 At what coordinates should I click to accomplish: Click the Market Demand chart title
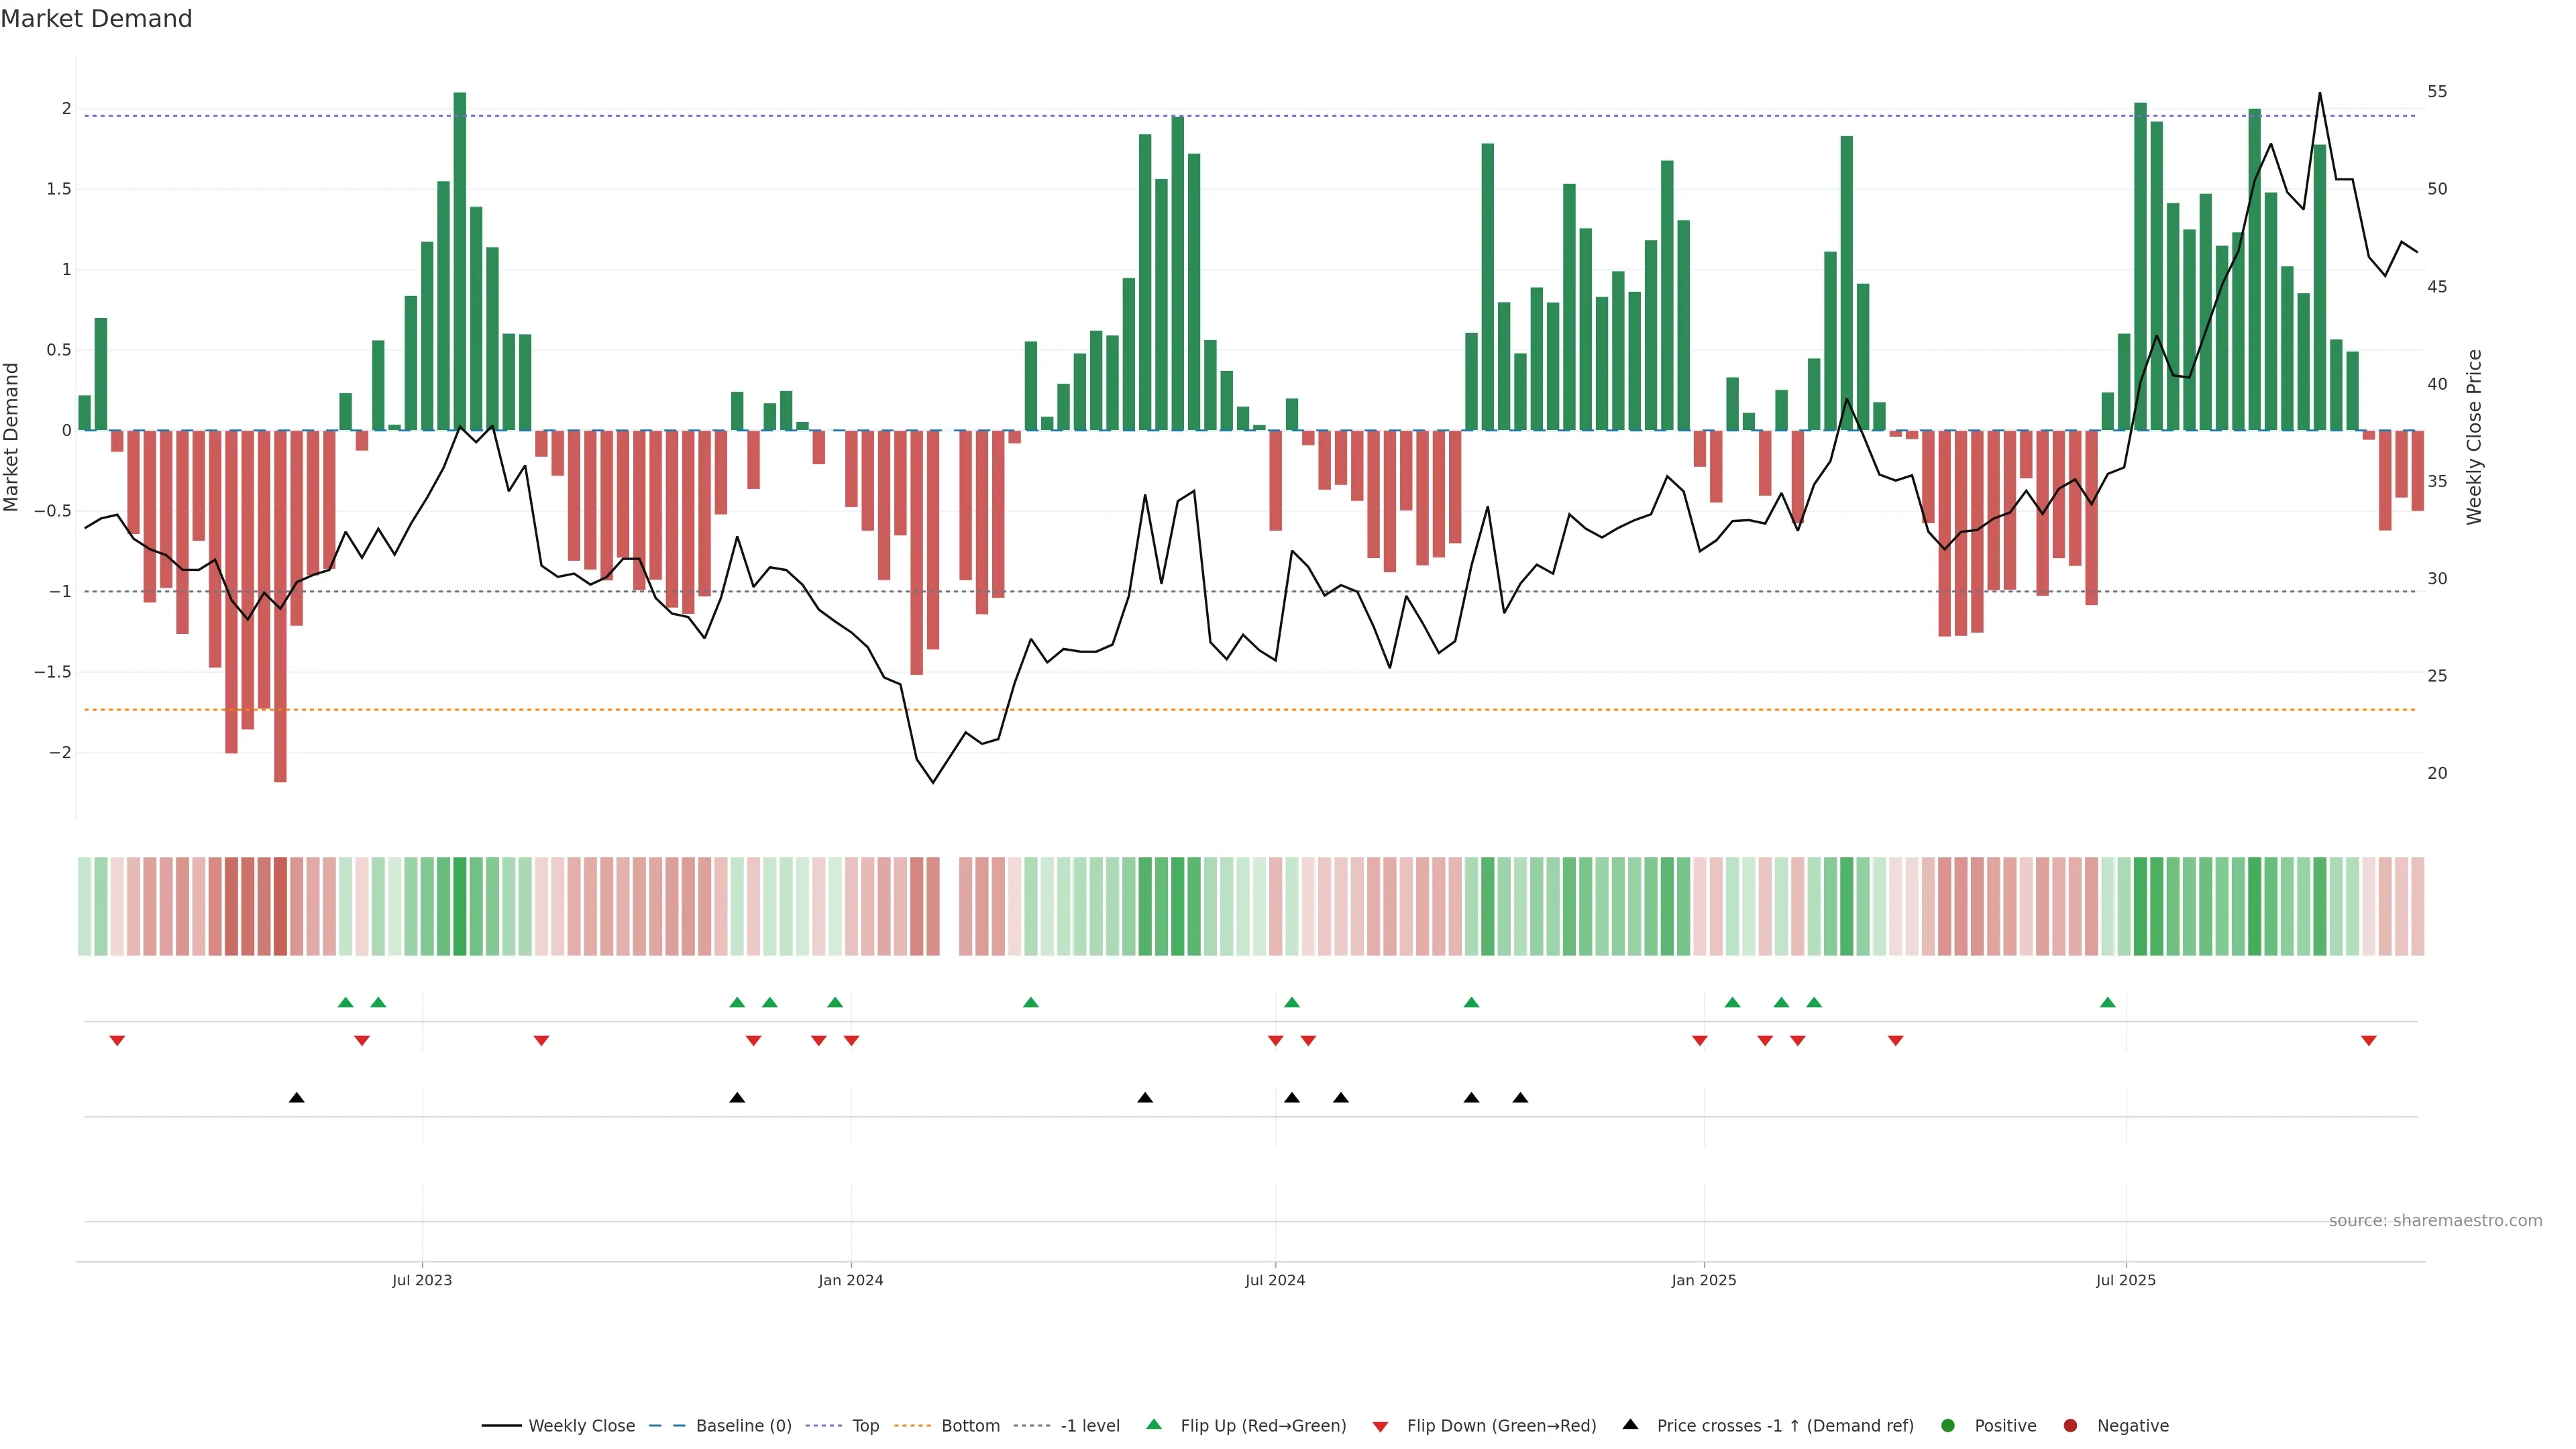point(96,19)
